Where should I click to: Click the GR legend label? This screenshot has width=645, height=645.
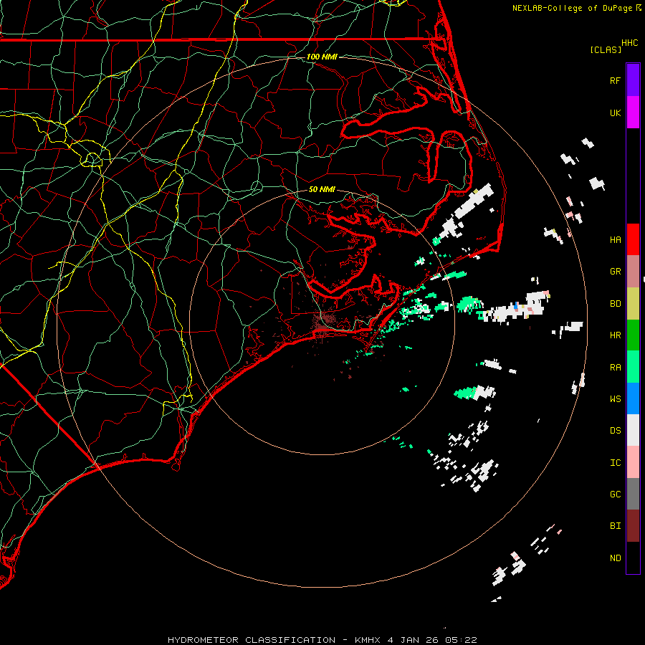point(615,272)
